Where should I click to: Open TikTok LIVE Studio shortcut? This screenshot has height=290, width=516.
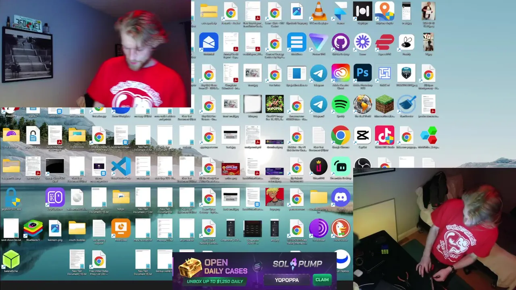tap(385, 136)
